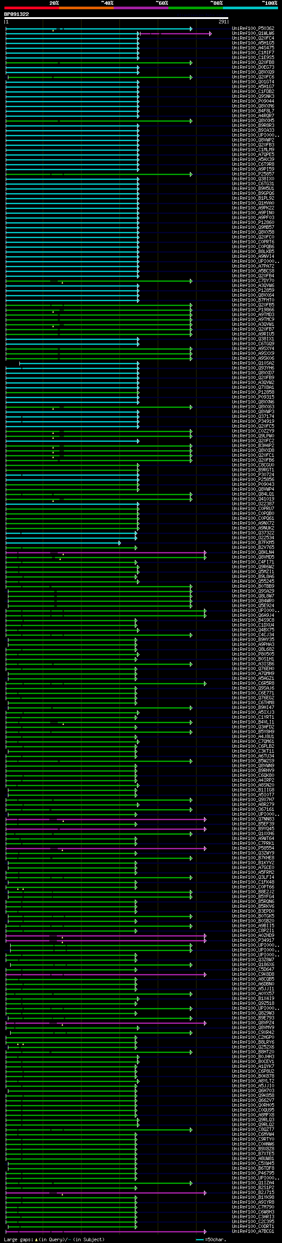
Task: Click the purple alignment bar for UniRef100_Q8KLN4
Action: (106, 552)
